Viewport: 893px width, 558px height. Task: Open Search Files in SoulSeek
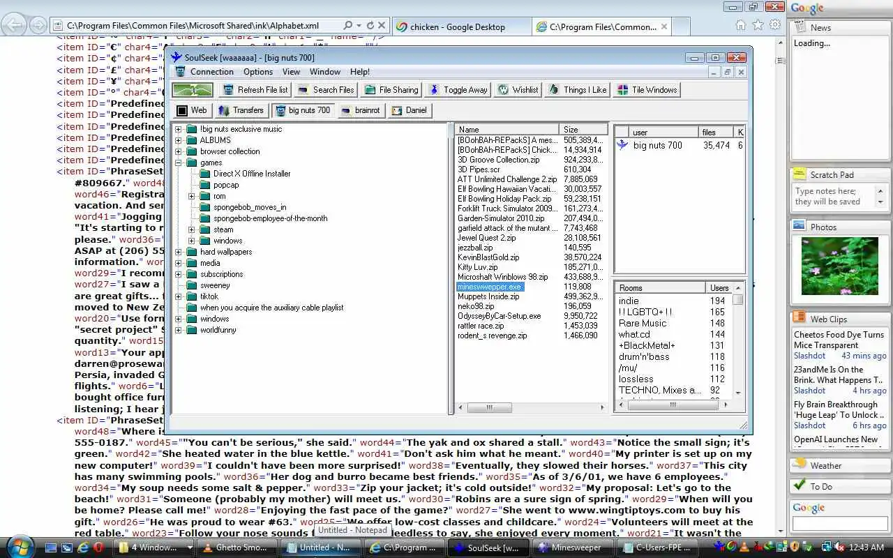(325, 89)
